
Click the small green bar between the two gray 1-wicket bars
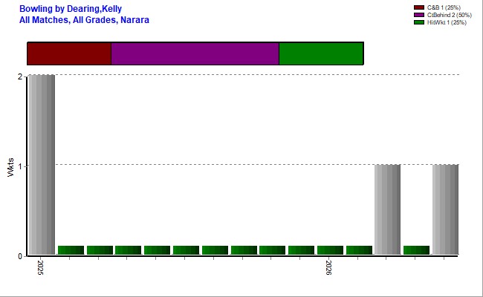coord(416,250)
